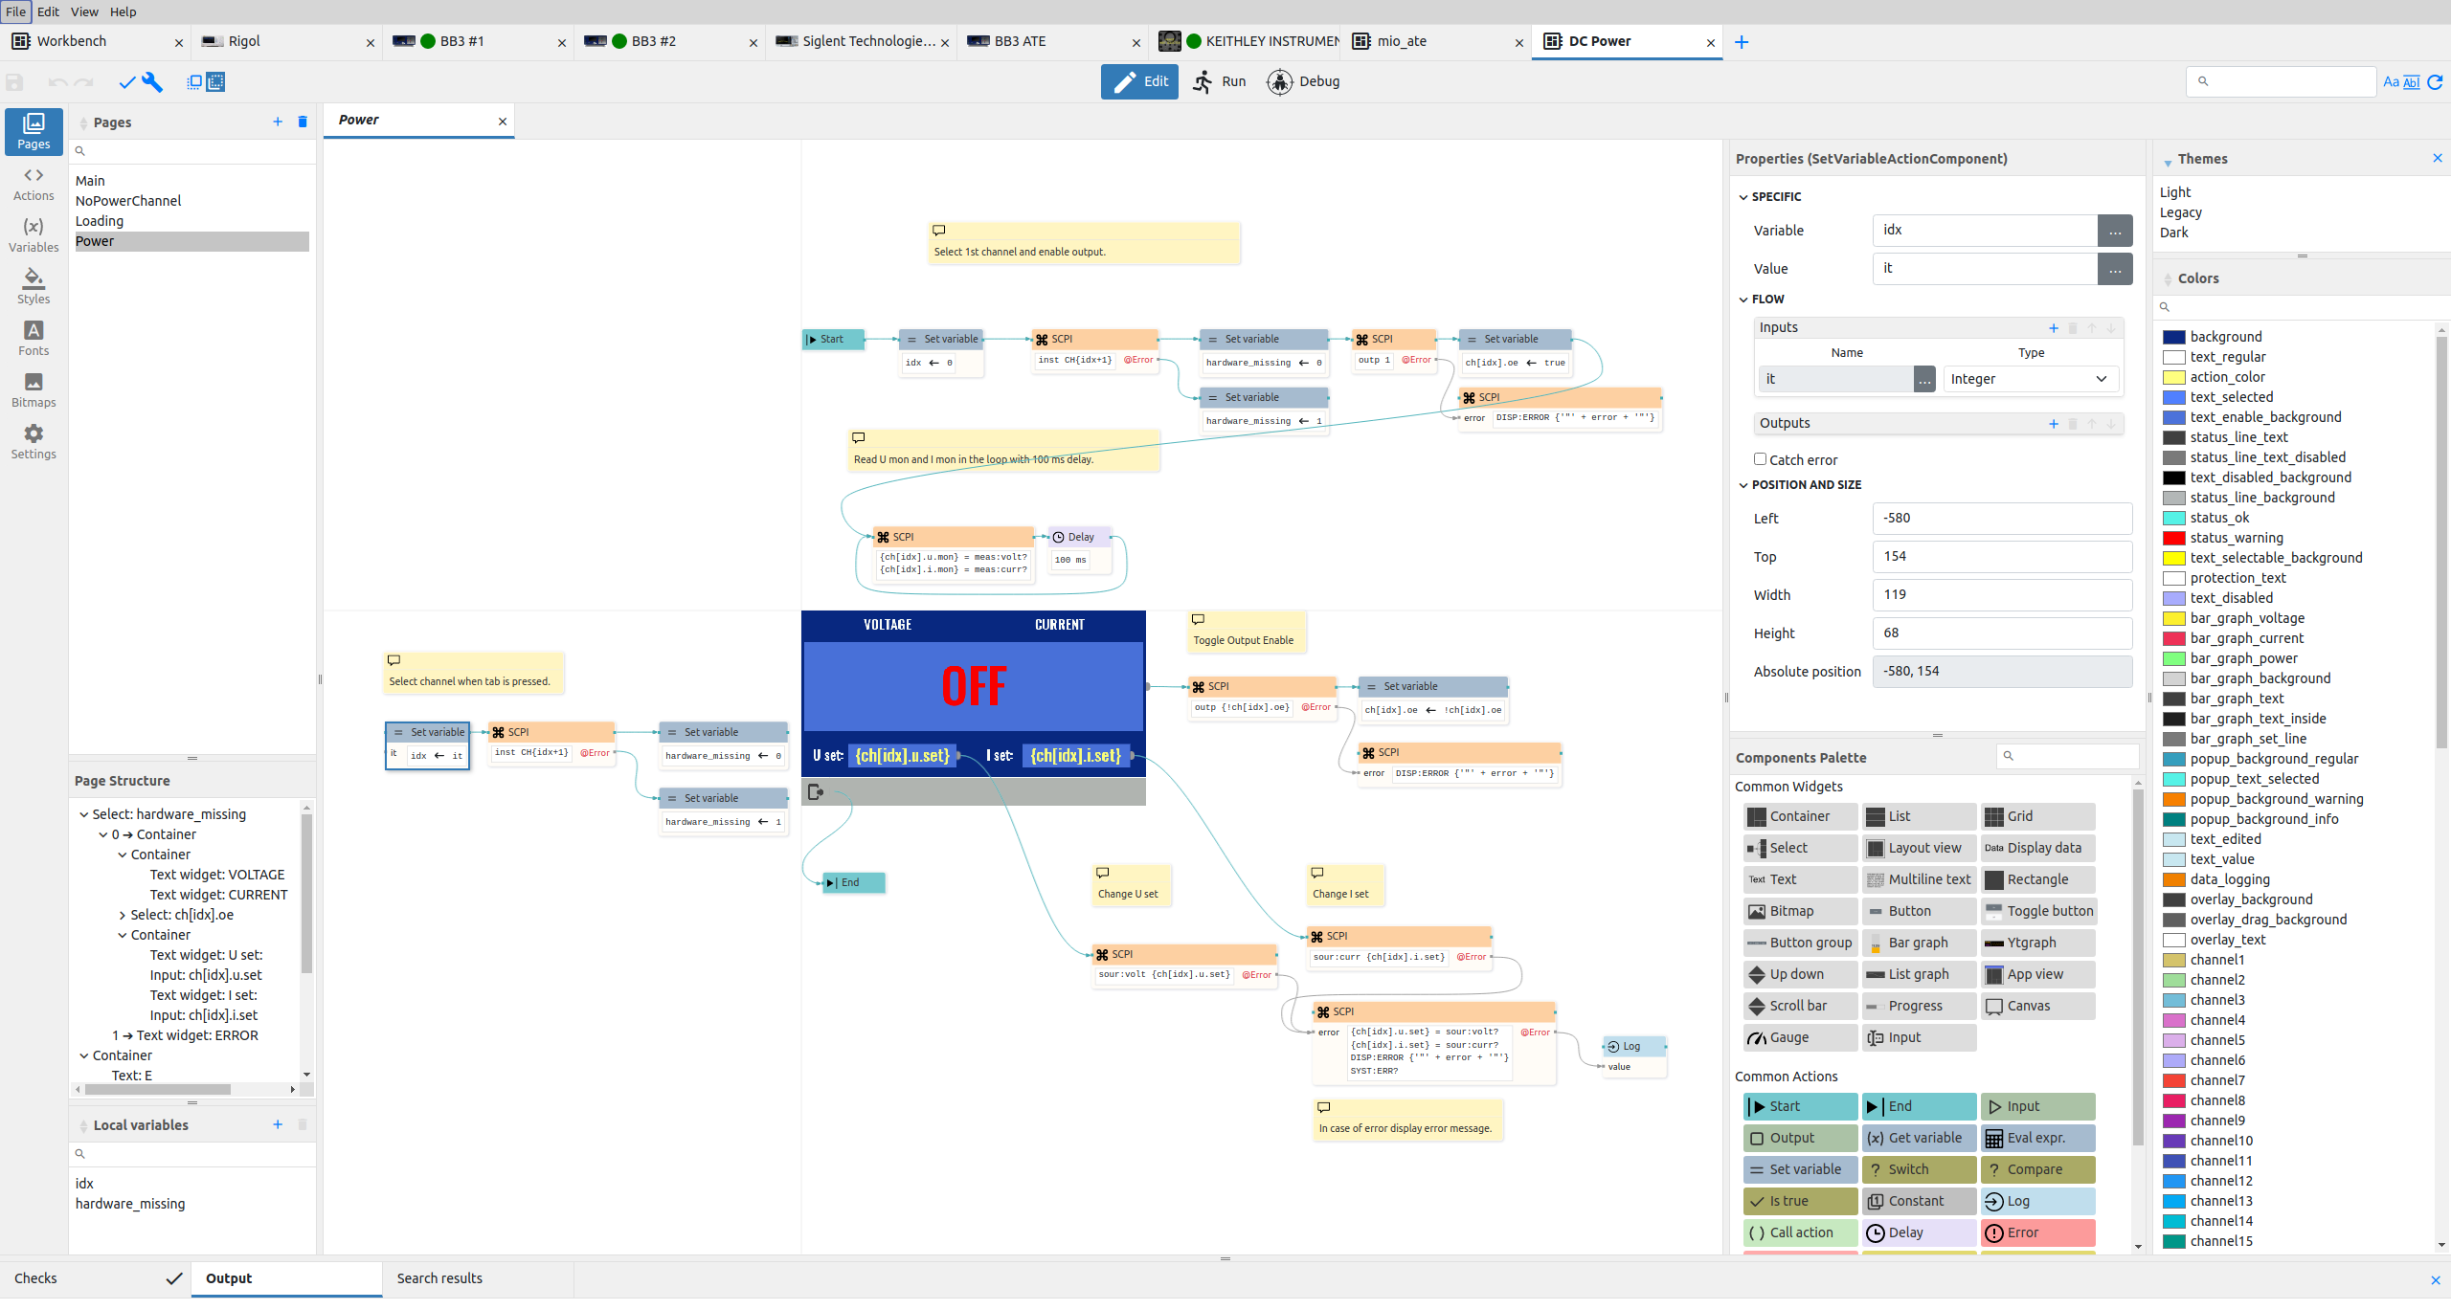2451x1310 pixels.
Task: Add a new flow input with plus
Action: tap(2054, 328)
